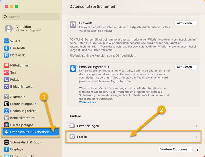Viewport: 205px width, 157px height.
Task: Open the Bedienungshilfen accessibility icon
Action: tap(6, 111)
